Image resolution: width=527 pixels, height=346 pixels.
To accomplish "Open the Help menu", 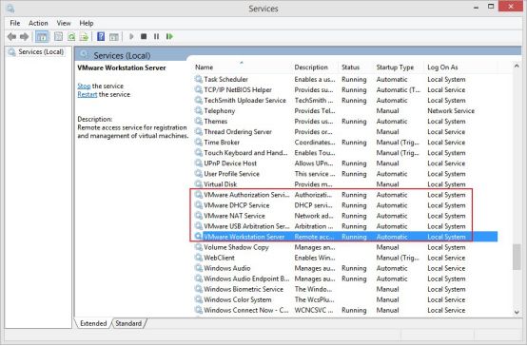I will coord(87,23).
